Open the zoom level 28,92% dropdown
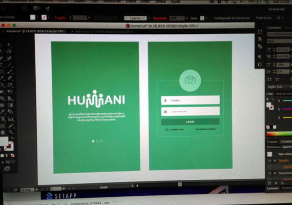 [x=29, y=190]
